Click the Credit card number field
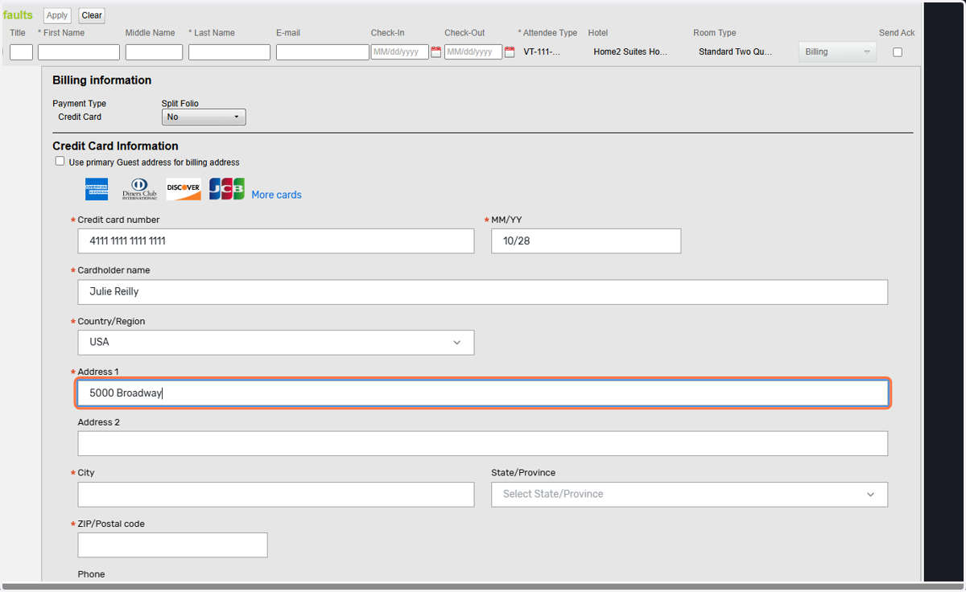966x592 pixels. click(x=276, y=240)
